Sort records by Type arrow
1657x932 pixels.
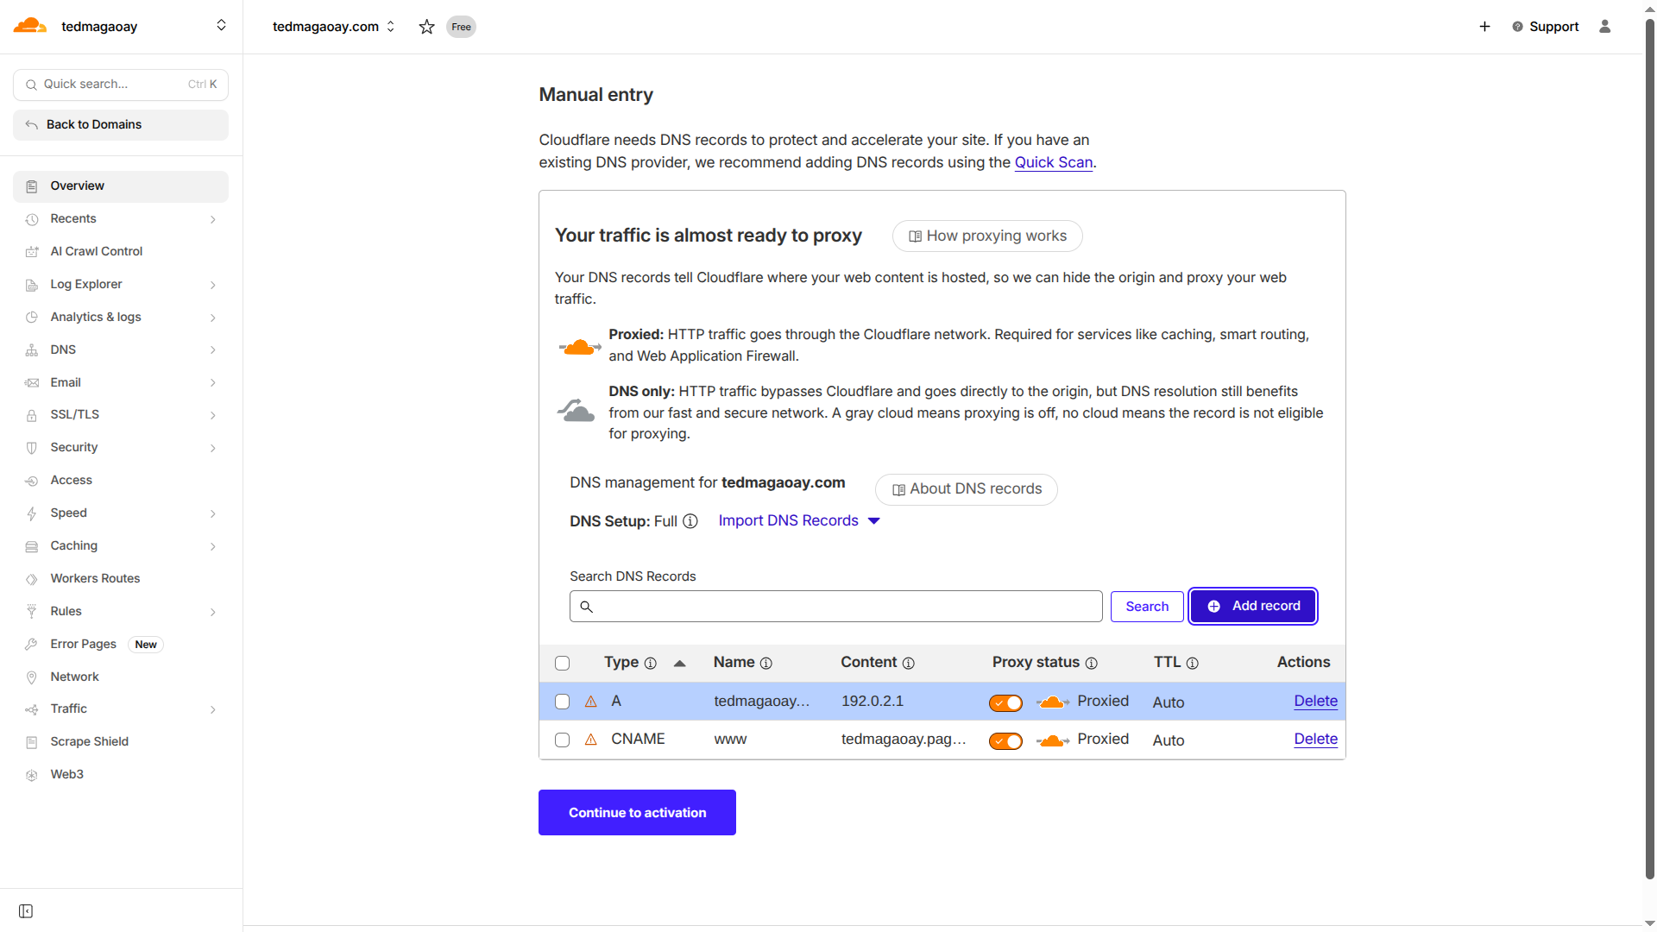680,663
